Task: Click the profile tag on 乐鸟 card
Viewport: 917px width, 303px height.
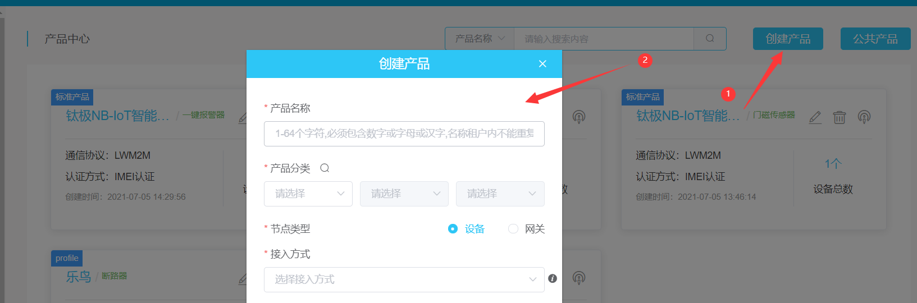Action: 67,258
